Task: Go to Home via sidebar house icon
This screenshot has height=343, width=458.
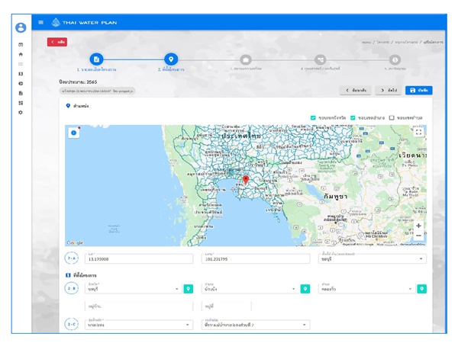Action: coord(21,54)
